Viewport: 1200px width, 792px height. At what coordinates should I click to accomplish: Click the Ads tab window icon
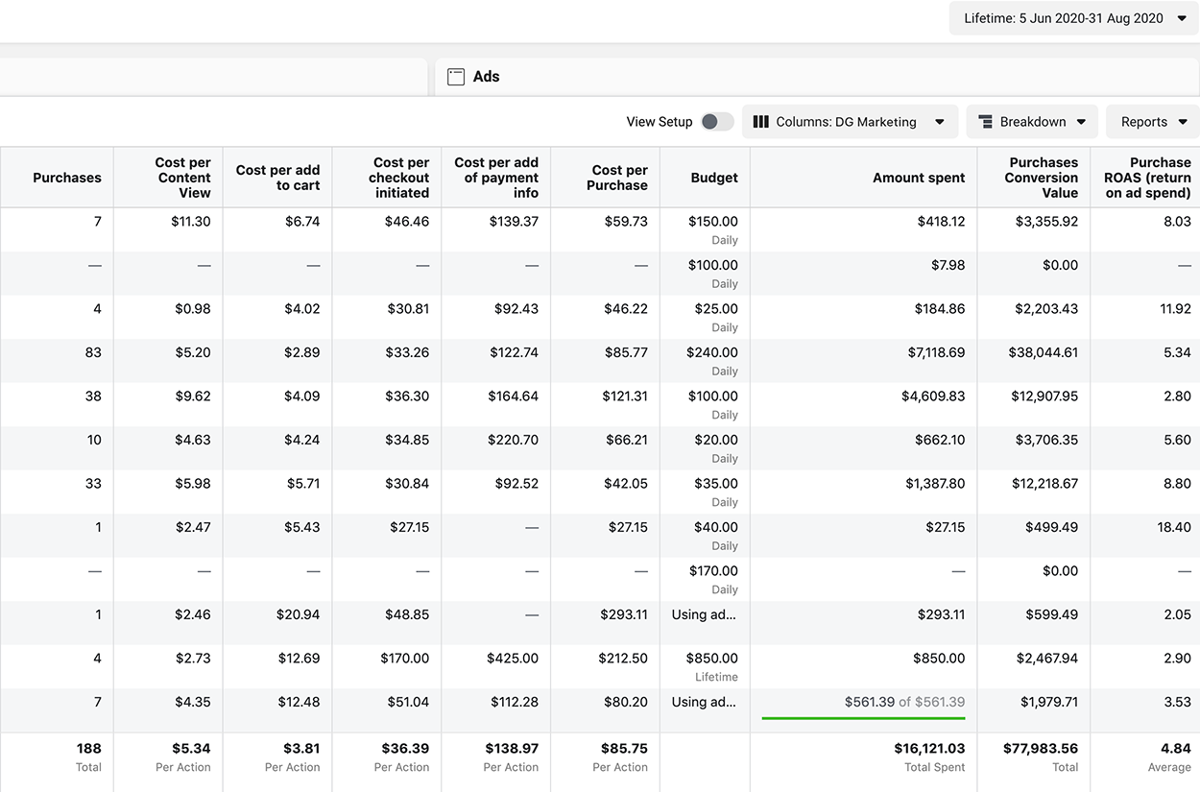click(x=456, y=77)
